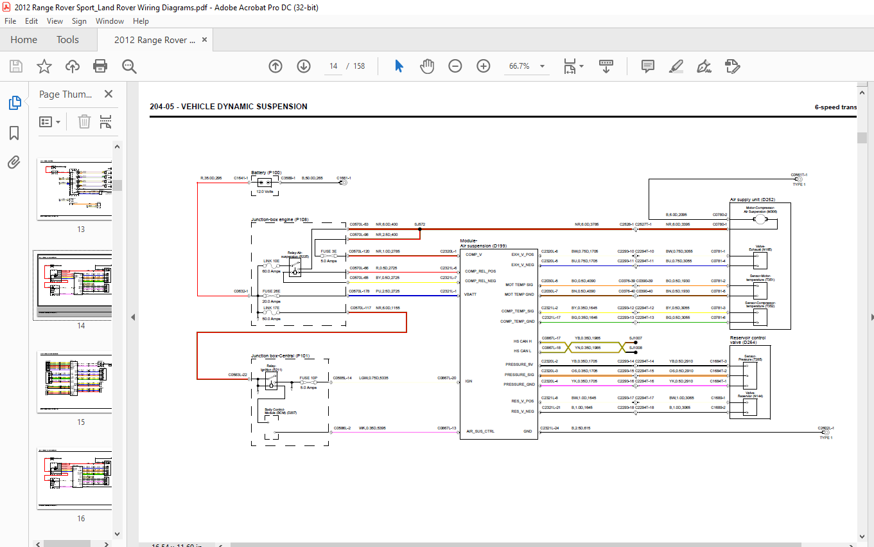This screenshot has height=547, width=874.
Task: Open the Attachments paperclip panel
Action: click(14, 162)
